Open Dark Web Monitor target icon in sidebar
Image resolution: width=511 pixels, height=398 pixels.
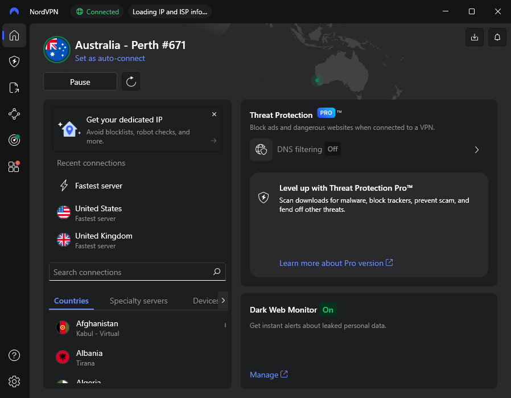point(14,140)
